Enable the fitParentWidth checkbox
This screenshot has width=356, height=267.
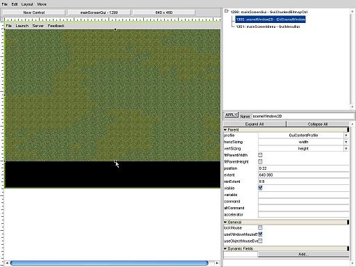pyautogui.click(x=260, y=155)
